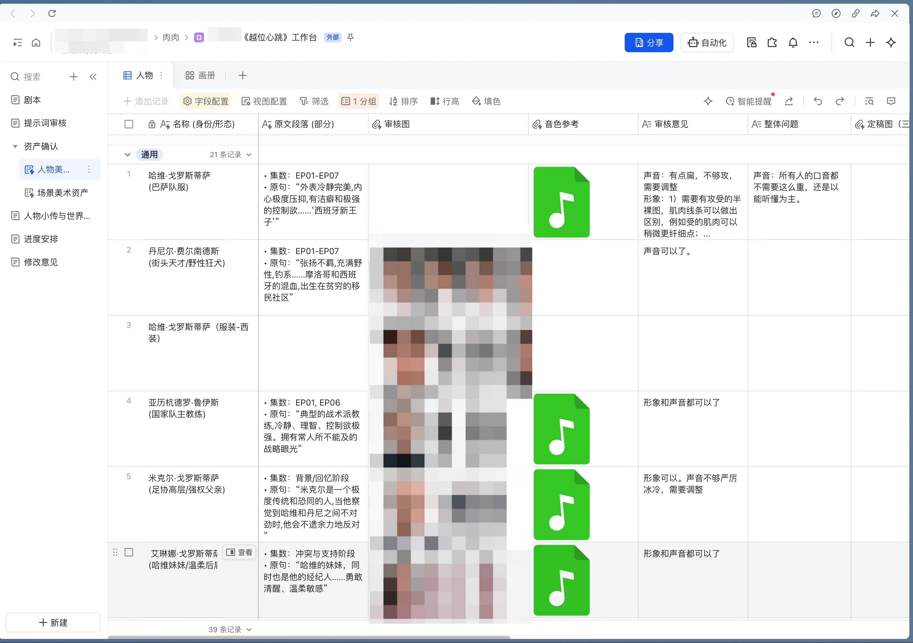
Task: Open audio attachment for 艾琳娜 row
Action: pos(561,580)
